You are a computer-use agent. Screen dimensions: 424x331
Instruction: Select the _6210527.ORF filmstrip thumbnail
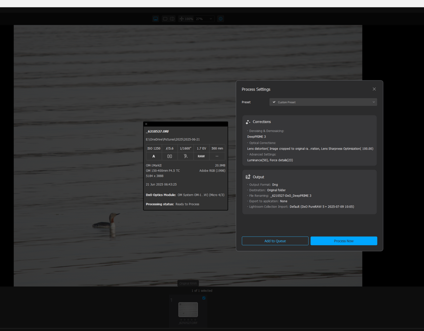(188, 310)
